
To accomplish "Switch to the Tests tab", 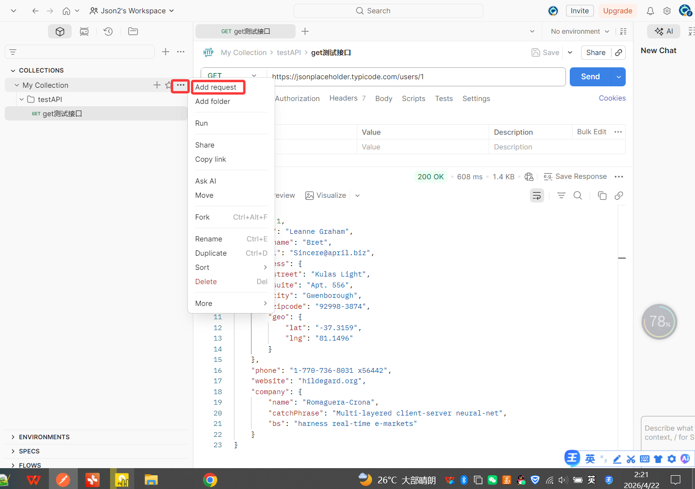I will (444, 99).
